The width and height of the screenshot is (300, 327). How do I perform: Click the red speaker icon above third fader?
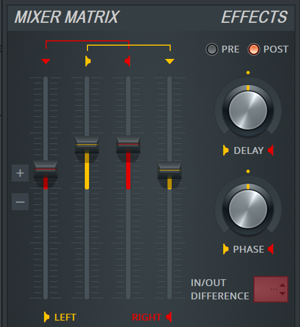[128, 61]
